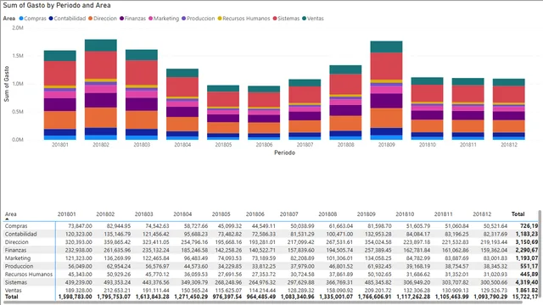Click total value 1,795,753.07 for 201802
This screenshot has width=543, height=305.
point(114,297)
